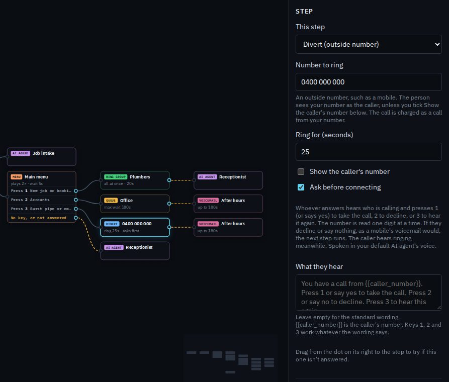
Task: Click 'Press 3 Burst pipe or em…' row
Action: coord(42,209)
